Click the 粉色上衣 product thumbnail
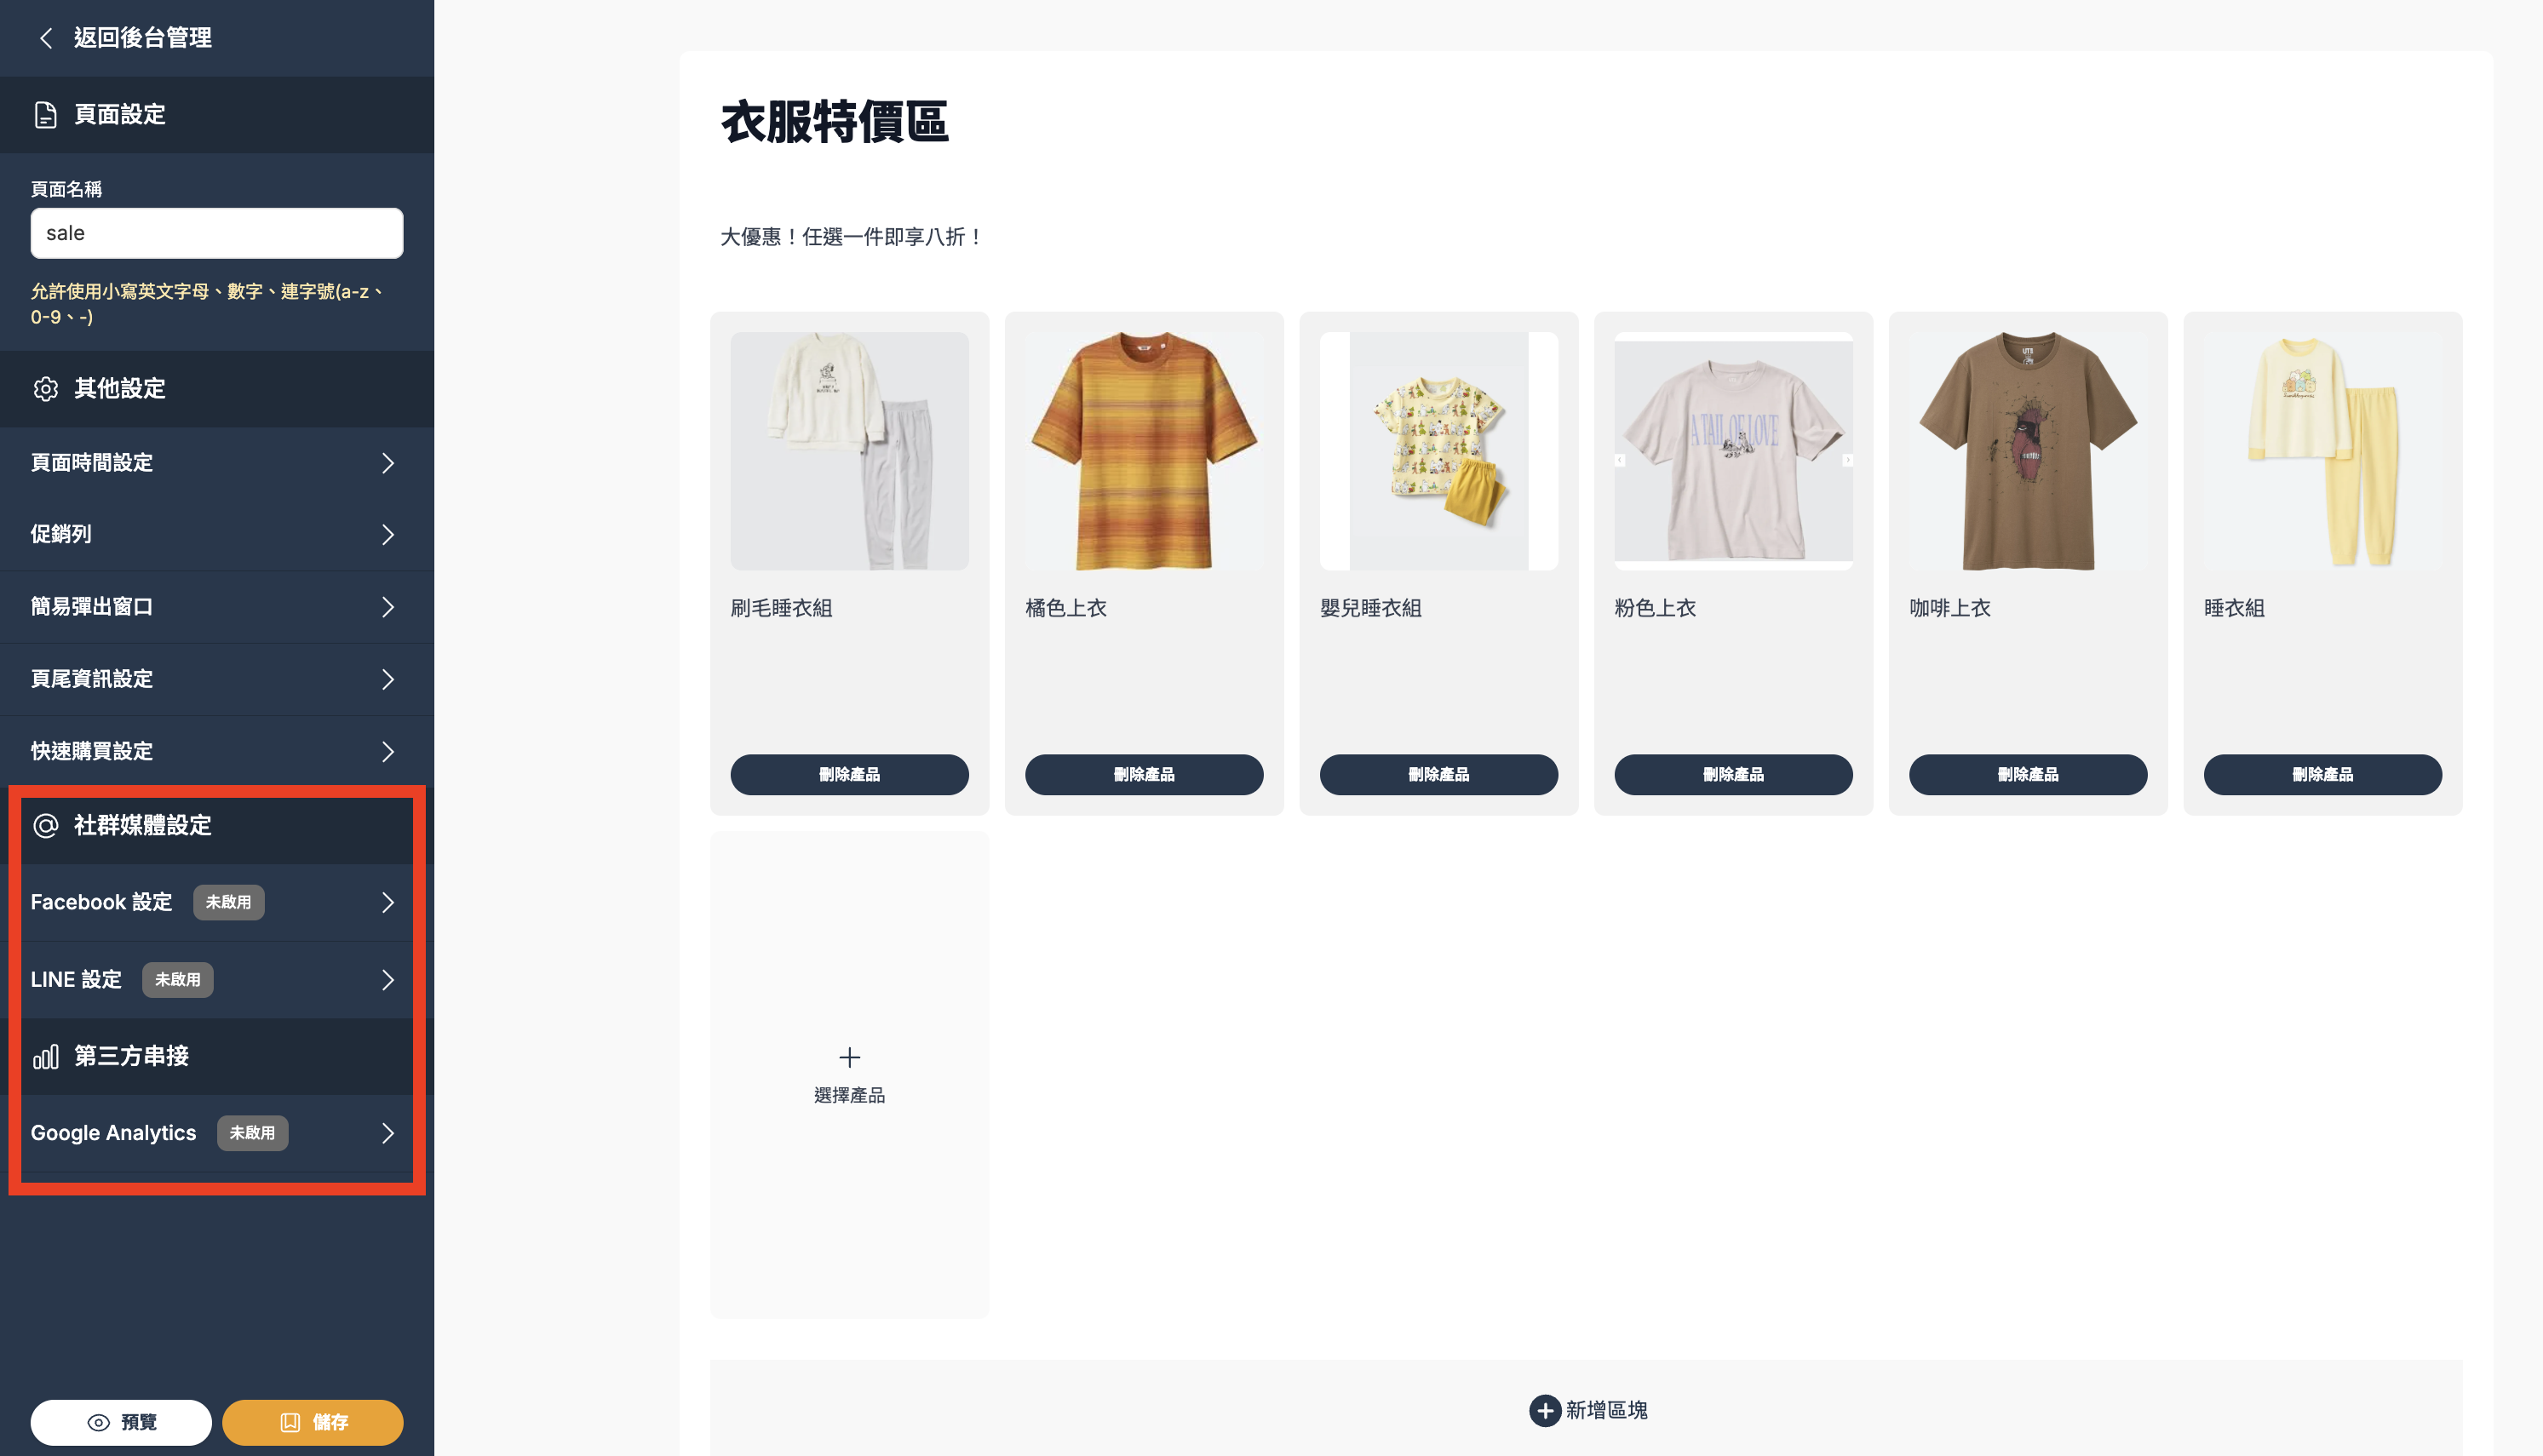The image size is (2543, 1456). click(x=1733, y=452)
